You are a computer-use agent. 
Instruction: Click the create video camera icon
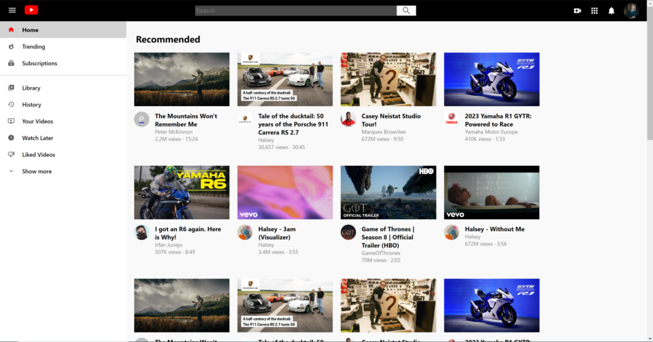(577, 11)
